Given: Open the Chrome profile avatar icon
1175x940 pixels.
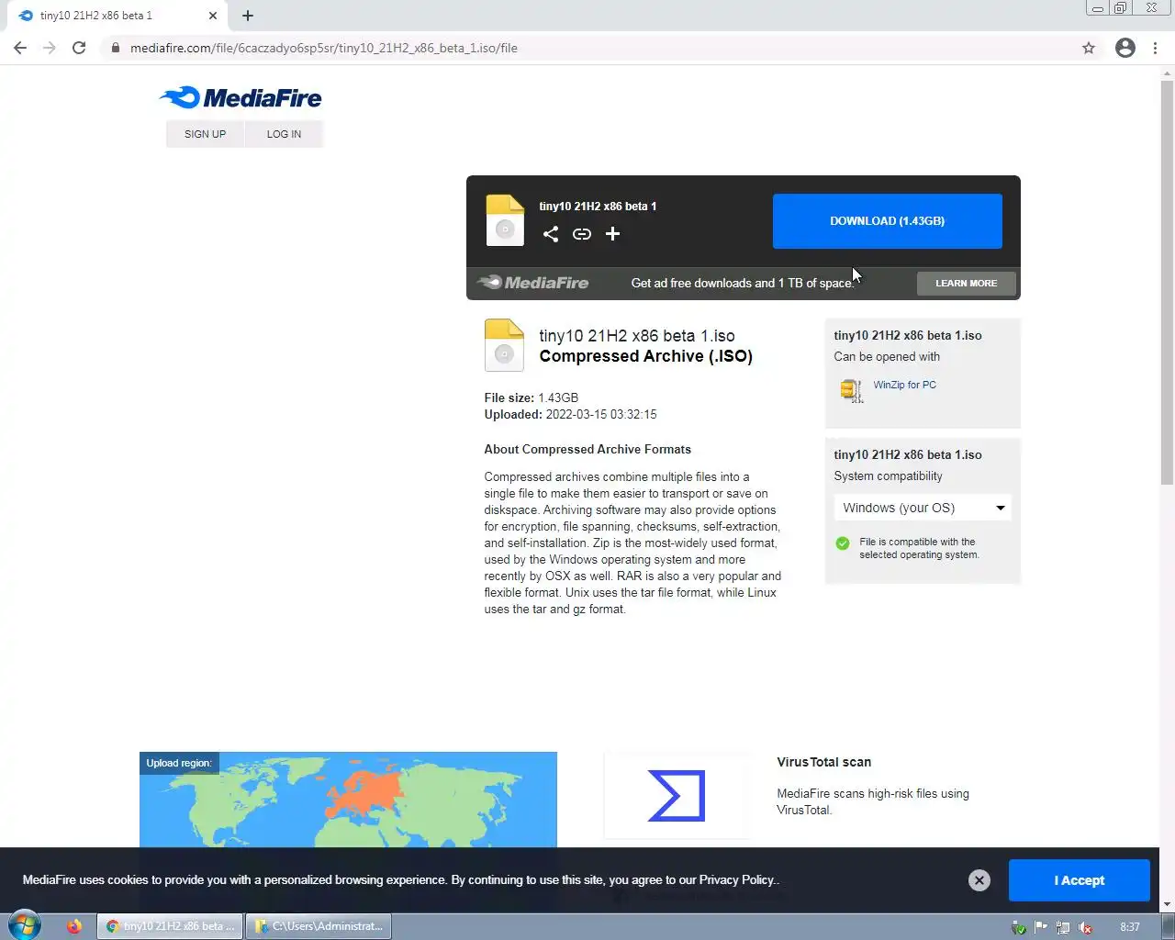Looking at the screenshot, I should [1125, 48].
